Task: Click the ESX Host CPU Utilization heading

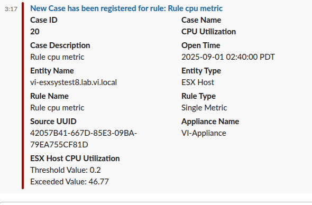Action: 75,159
